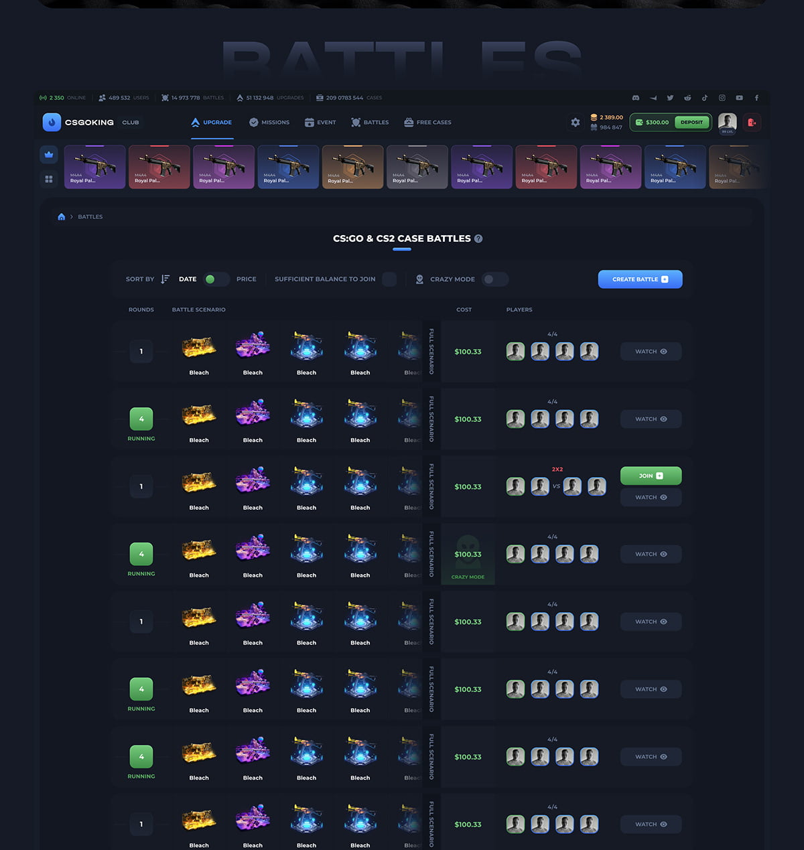Click the home breadcrumb icon
Viewport: 804px width, 850px height.
click(x=62, y=217)
